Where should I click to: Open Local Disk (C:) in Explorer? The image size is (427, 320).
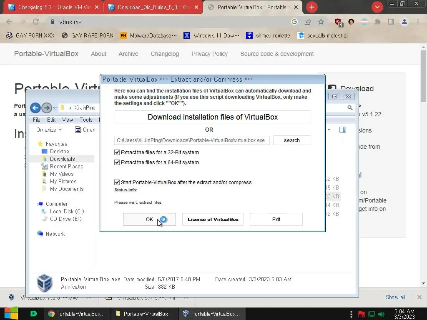pos(67,211)
